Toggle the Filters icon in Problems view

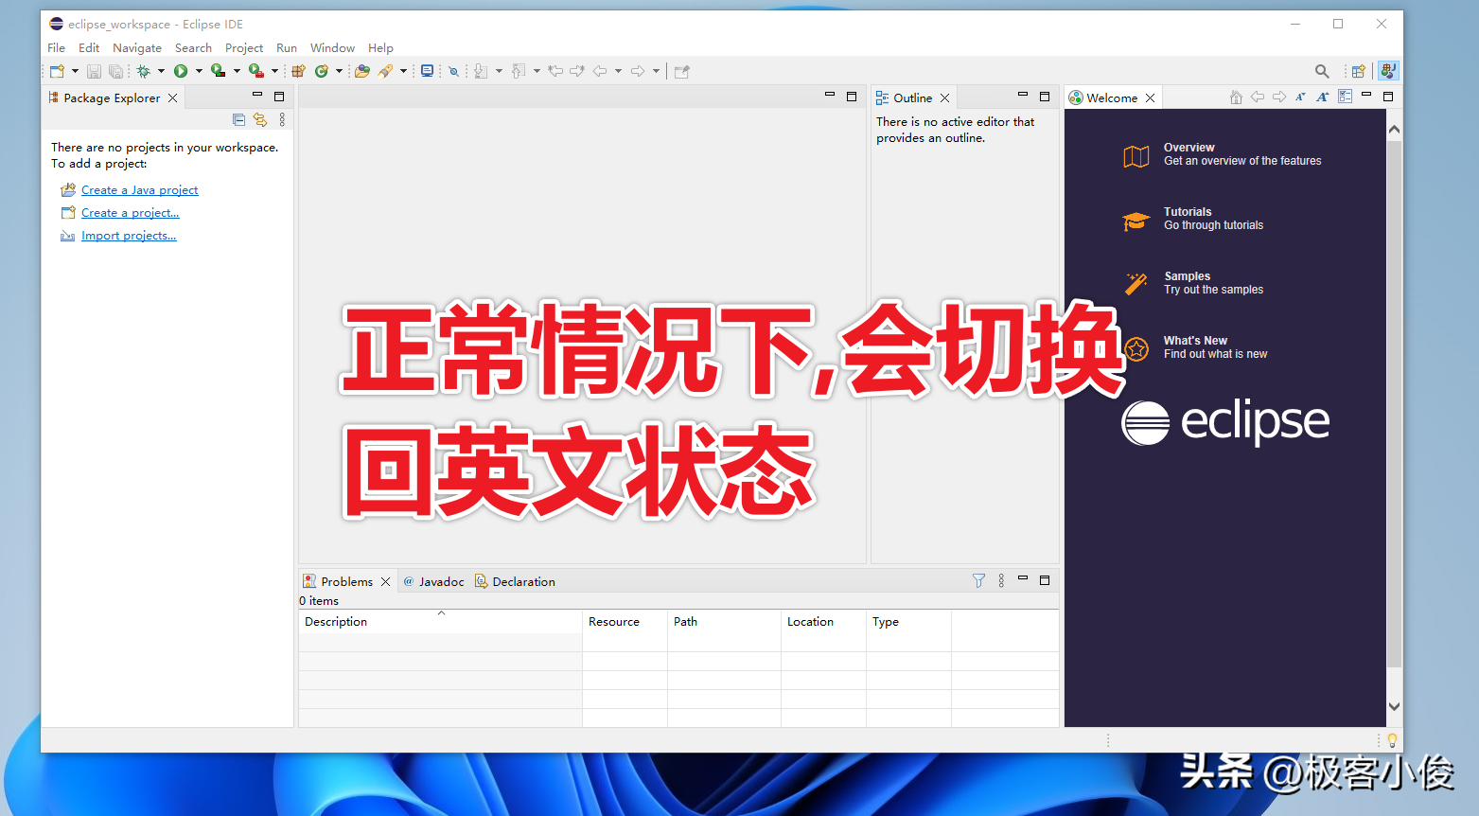click(977, 579)
